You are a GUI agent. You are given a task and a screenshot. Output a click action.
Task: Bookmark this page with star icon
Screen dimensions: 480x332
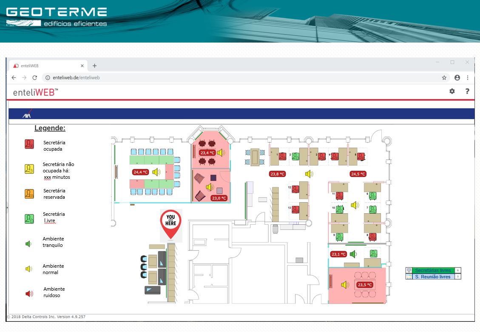tap(444, 77)
